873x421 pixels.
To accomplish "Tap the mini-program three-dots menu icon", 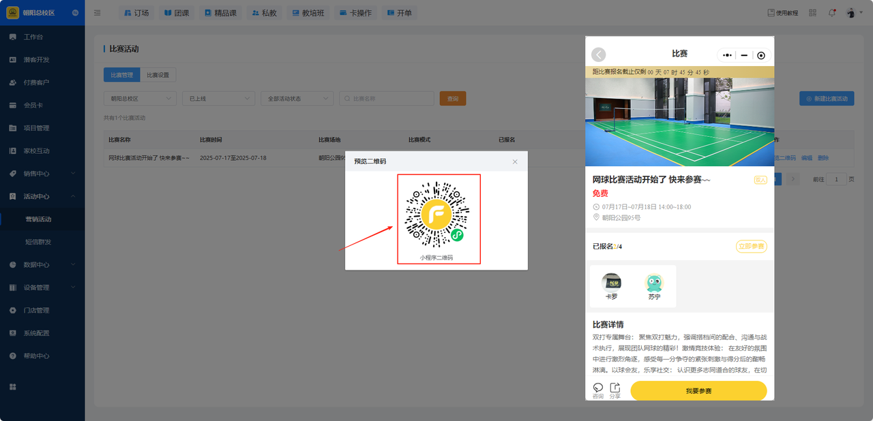I will tap(728, 55).
